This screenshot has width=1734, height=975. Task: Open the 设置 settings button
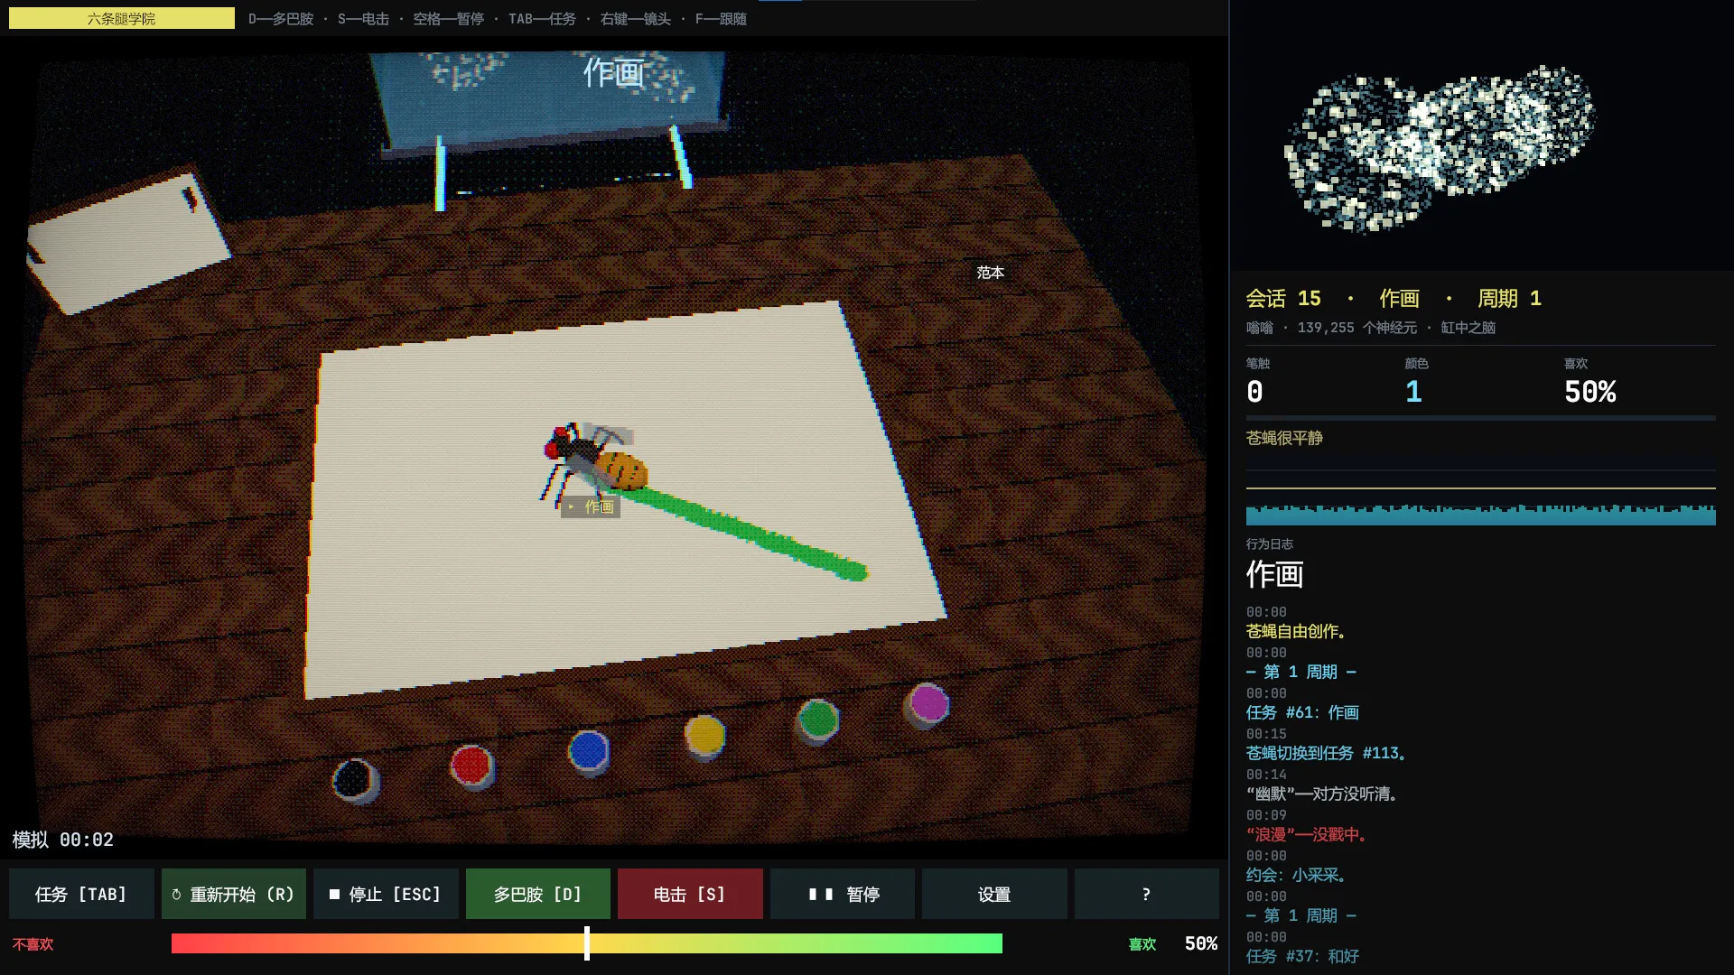(x=994, y=894)
